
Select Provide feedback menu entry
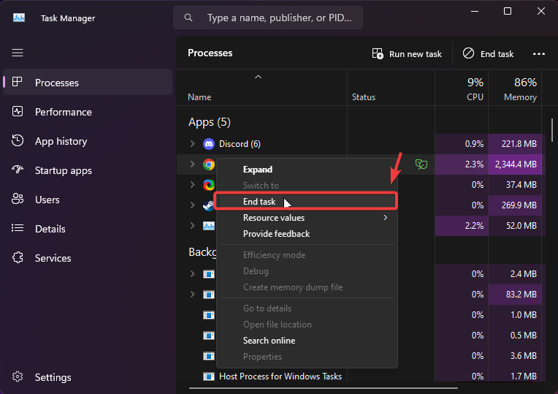point(276,234)
